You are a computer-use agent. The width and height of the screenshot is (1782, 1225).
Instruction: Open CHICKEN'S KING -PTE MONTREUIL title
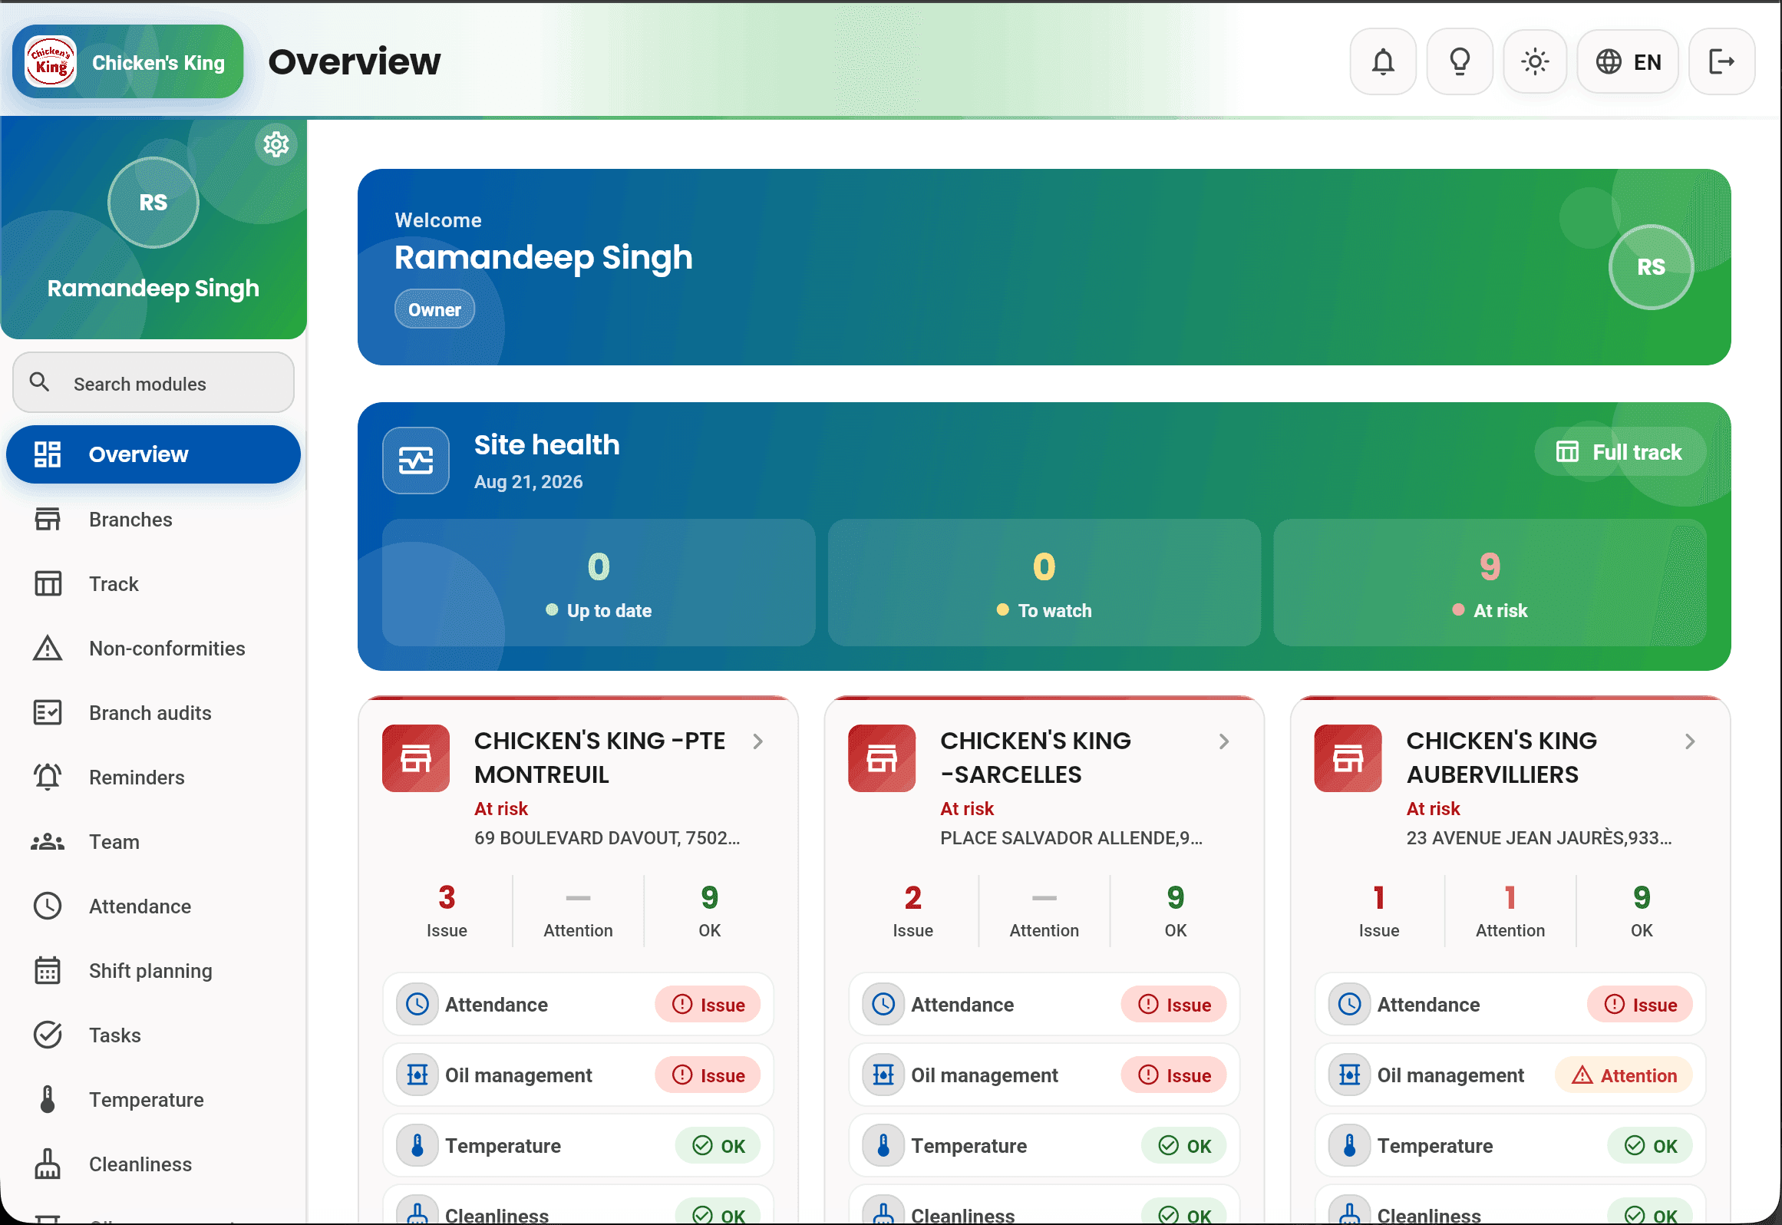click(600, 758)
